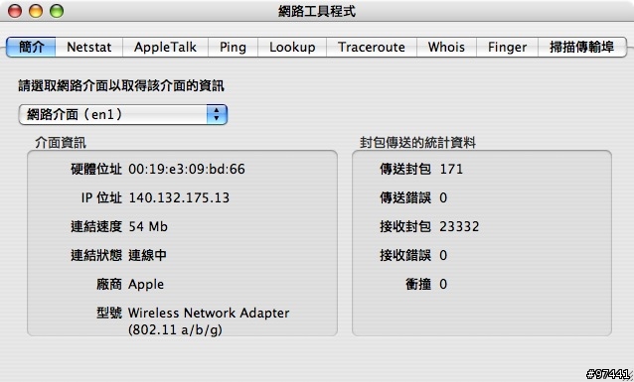Click the 傳送封包 label
The image size is (634, 382).
(x=405, y=169)
